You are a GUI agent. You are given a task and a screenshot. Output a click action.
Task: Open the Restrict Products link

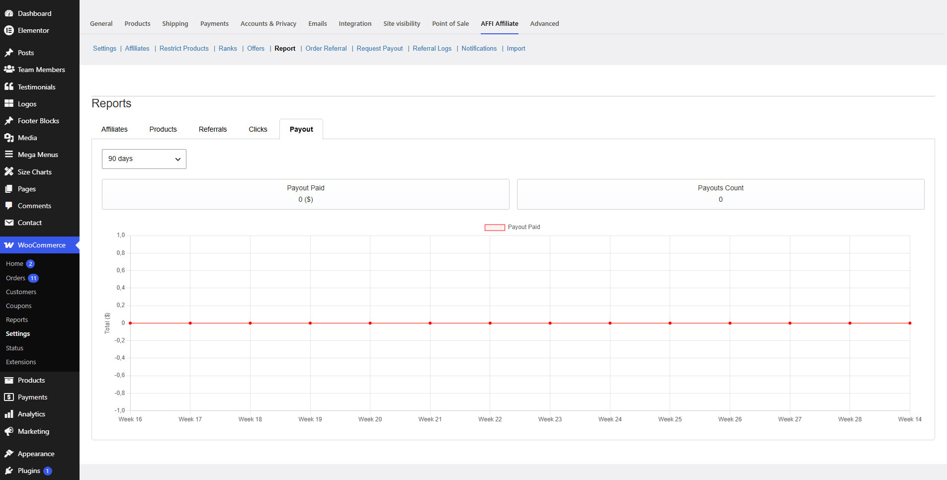tap(184, 48)
